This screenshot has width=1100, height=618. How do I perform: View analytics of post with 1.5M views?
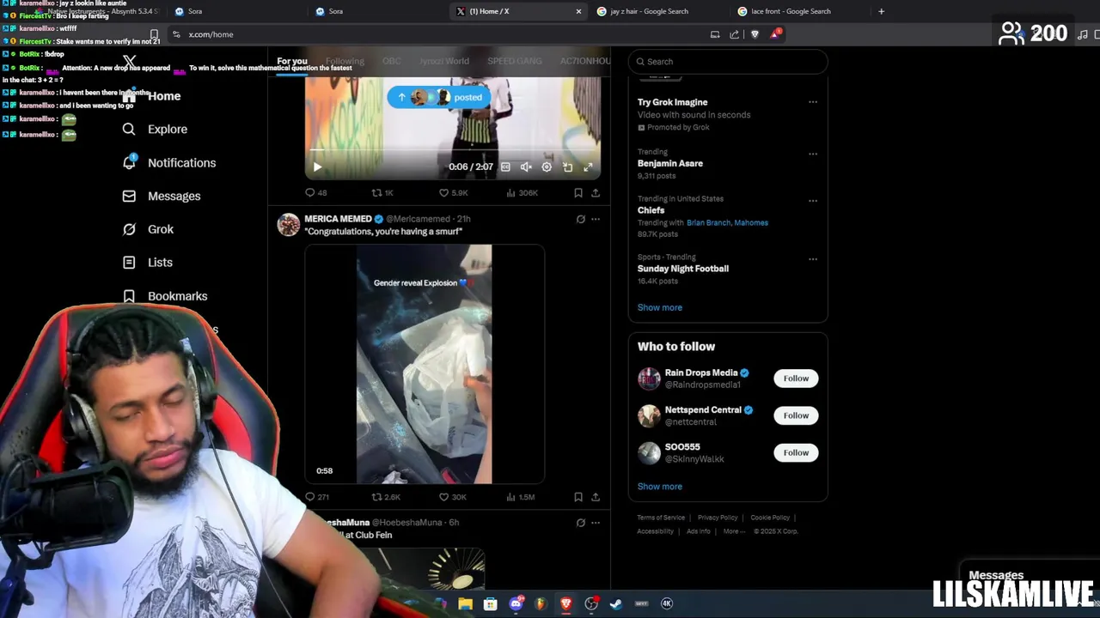click(521, 496)
